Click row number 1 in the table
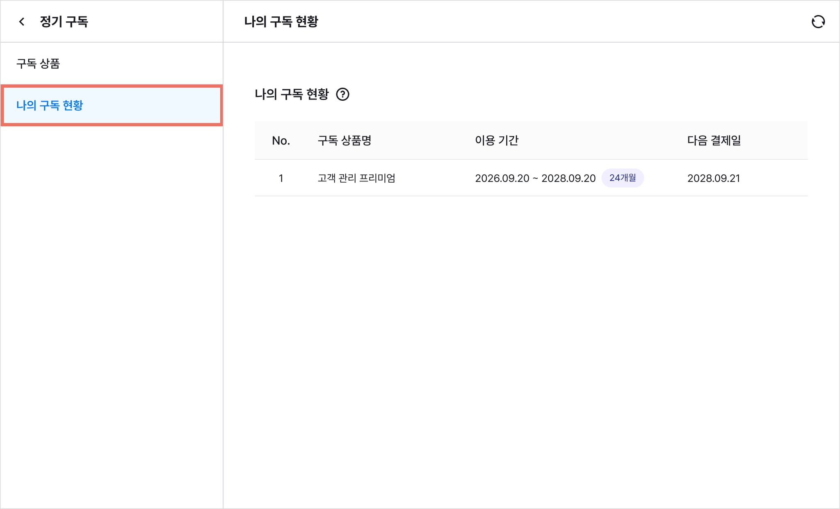The width and height of the screenshot is (840, 509). pyautogui.click(x=281, y=178)
